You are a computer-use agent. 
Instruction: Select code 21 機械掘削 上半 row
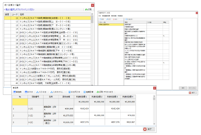point(48,47)
